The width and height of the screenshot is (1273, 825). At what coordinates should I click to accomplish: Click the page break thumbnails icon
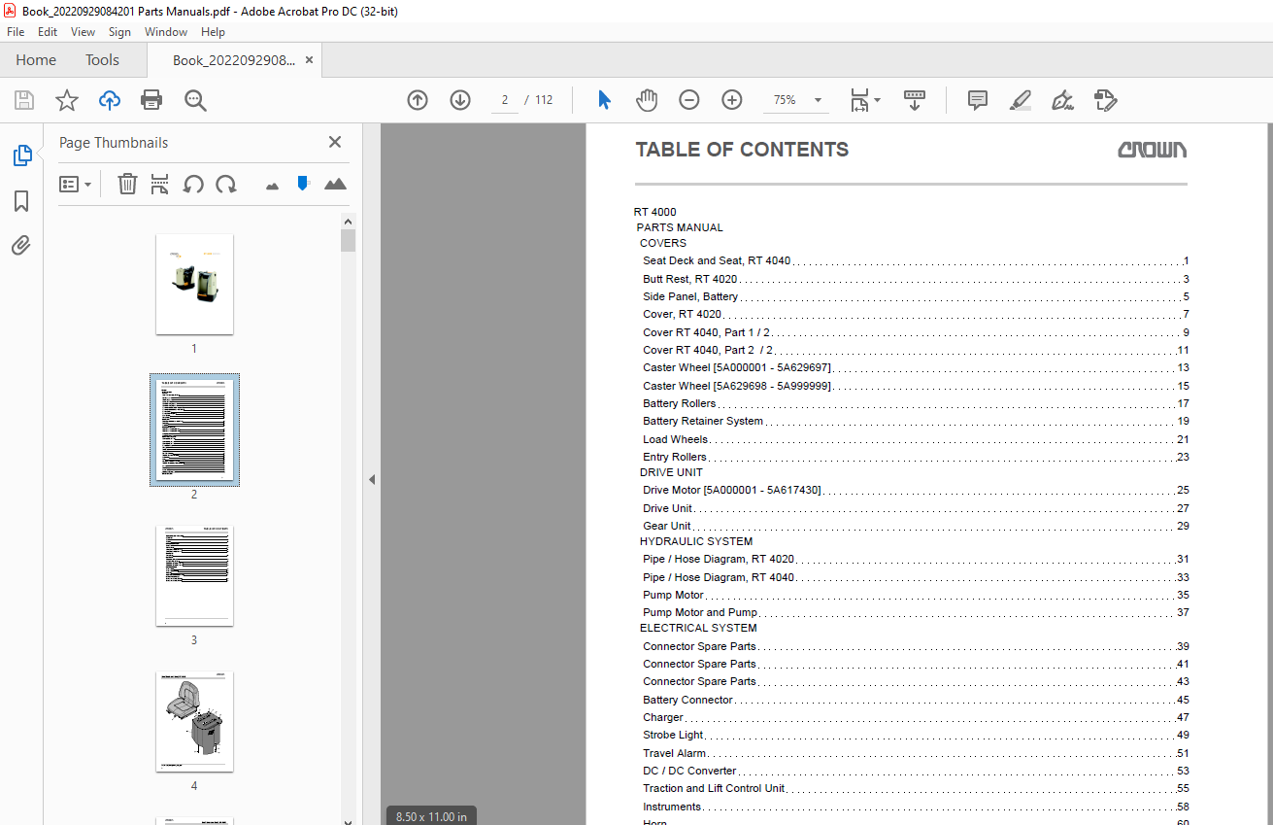(160, 184)
